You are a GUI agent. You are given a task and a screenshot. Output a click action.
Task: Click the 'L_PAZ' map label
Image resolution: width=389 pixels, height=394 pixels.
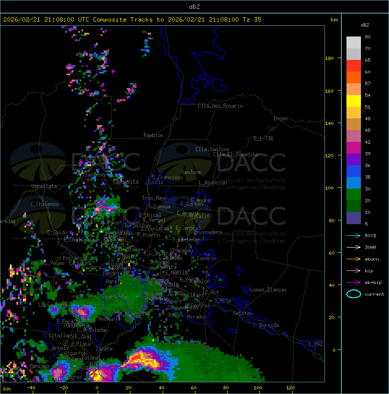[x=316, y=344]
